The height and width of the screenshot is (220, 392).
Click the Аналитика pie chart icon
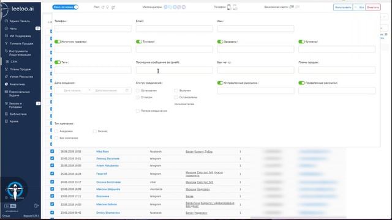(x=7, y=84)
